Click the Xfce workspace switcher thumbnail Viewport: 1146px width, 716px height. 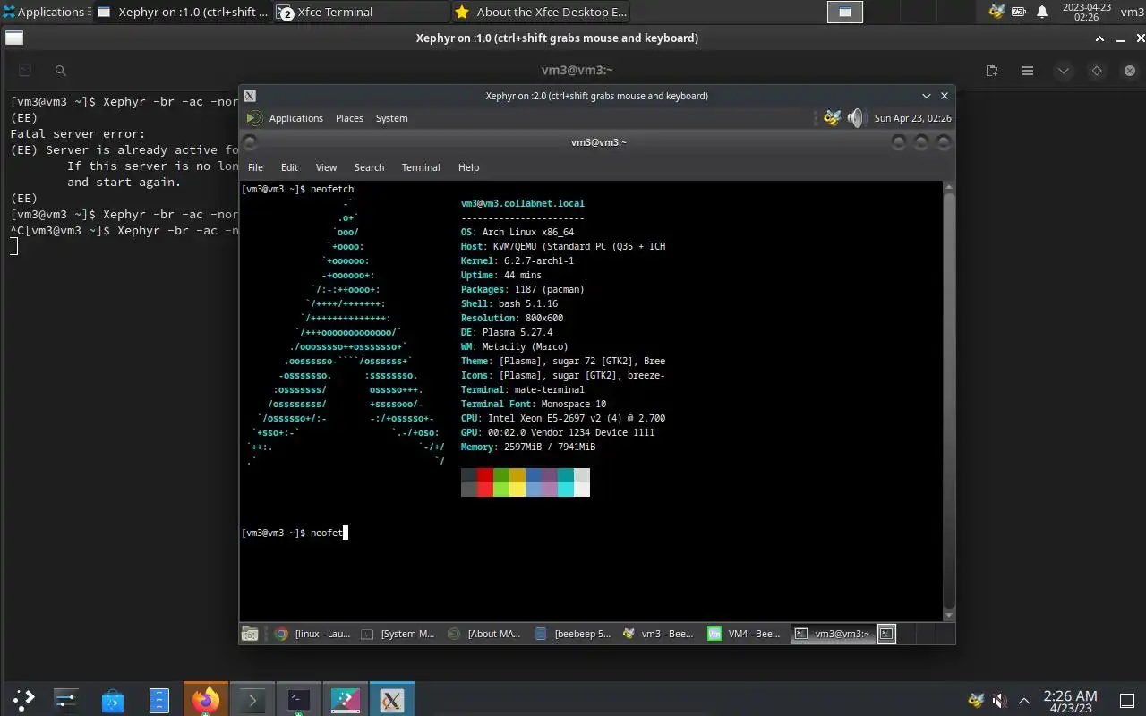tap(844, 12)
